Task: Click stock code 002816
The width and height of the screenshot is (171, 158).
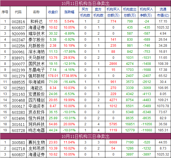Action: point(18,22)
